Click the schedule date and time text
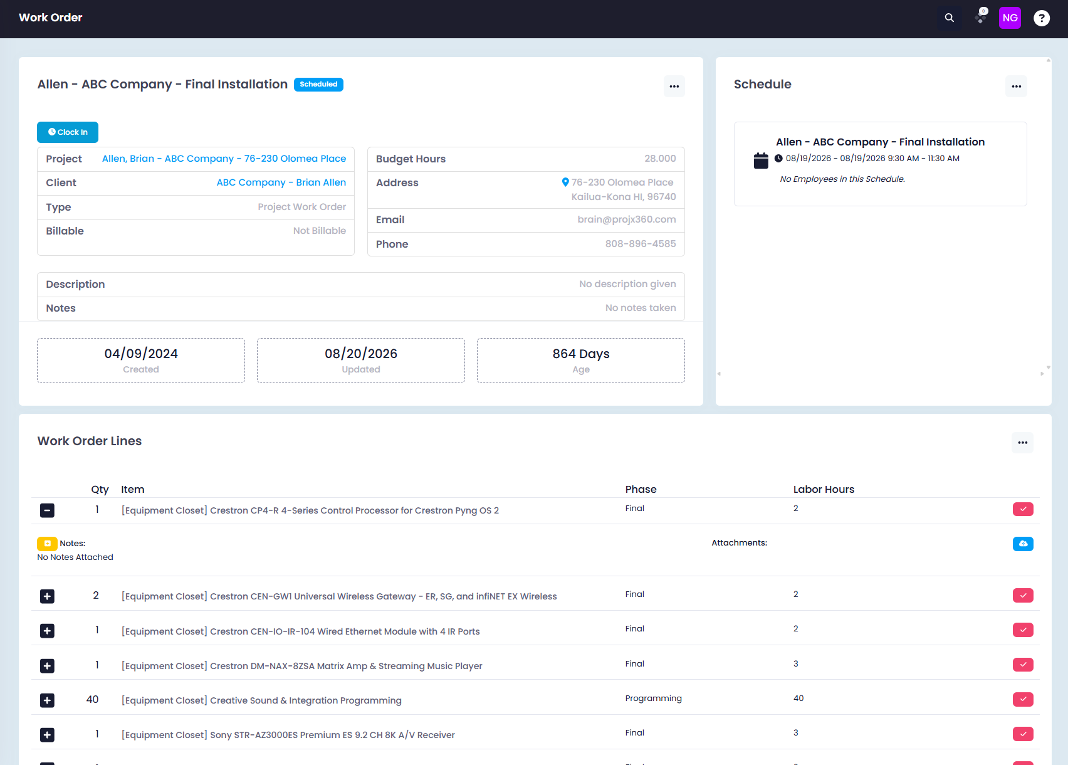 coord(872,159)
